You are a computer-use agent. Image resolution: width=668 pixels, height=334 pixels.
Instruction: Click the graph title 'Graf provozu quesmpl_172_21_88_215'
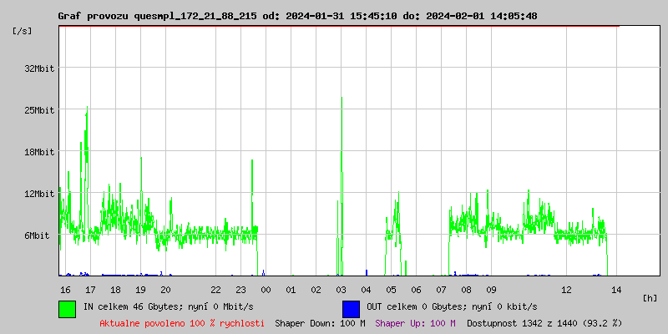(158, 17)
